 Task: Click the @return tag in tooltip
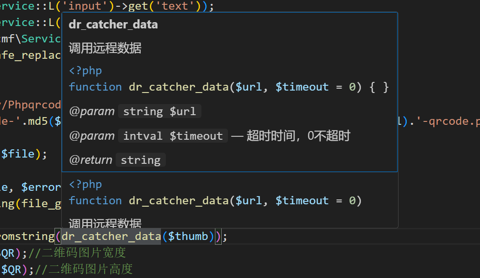91,160
